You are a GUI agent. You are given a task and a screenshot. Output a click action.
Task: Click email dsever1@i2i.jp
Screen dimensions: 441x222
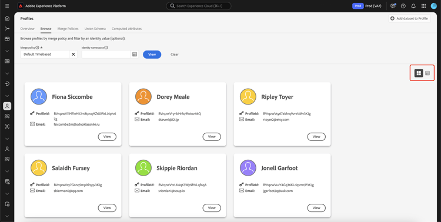coord(169,119)
